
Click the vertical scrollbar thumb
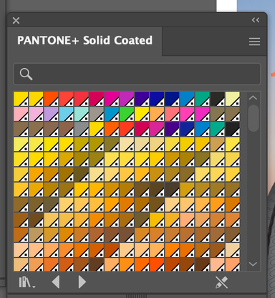(254, 118)
